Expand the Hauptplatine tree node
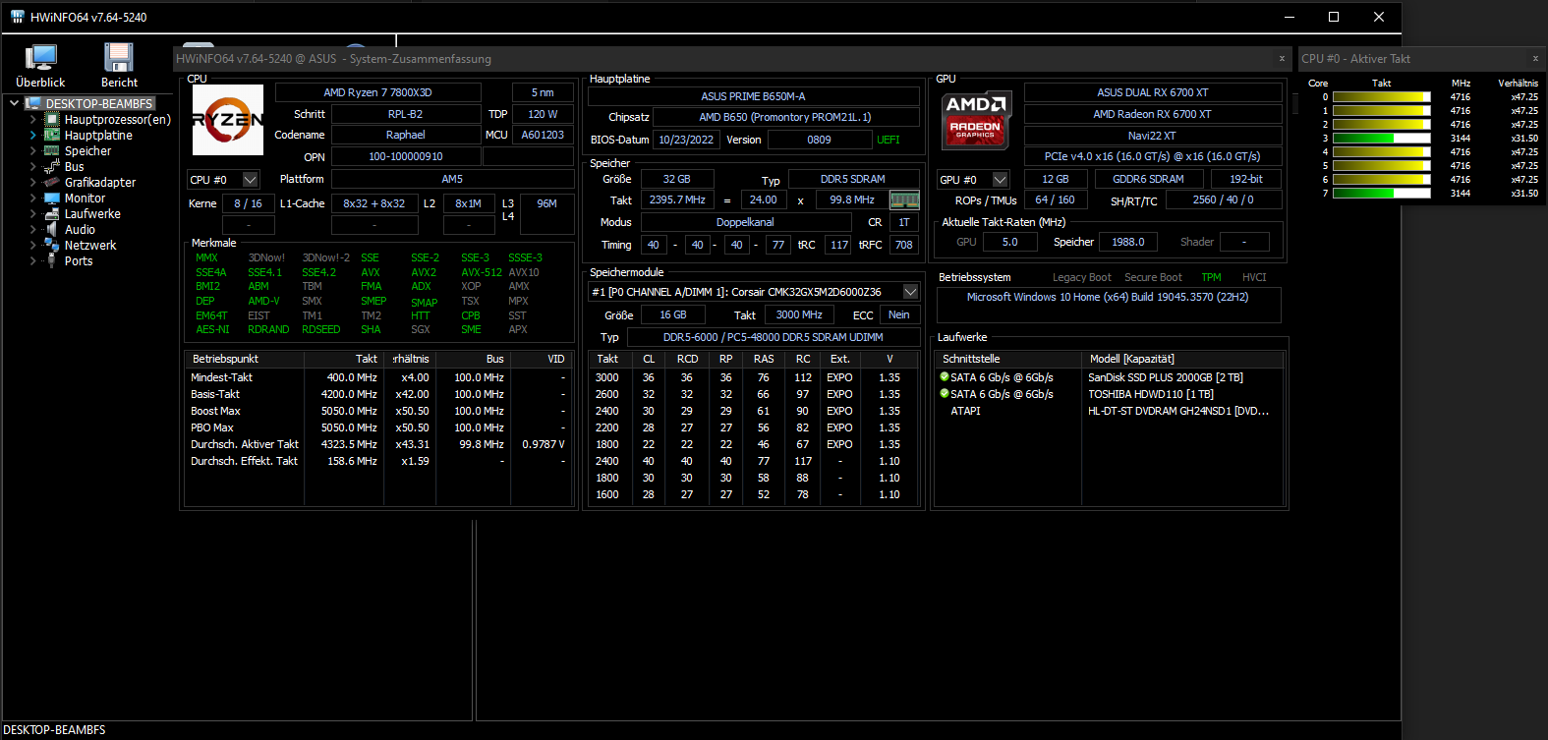The image size is (1548, 740). point(32,136)
